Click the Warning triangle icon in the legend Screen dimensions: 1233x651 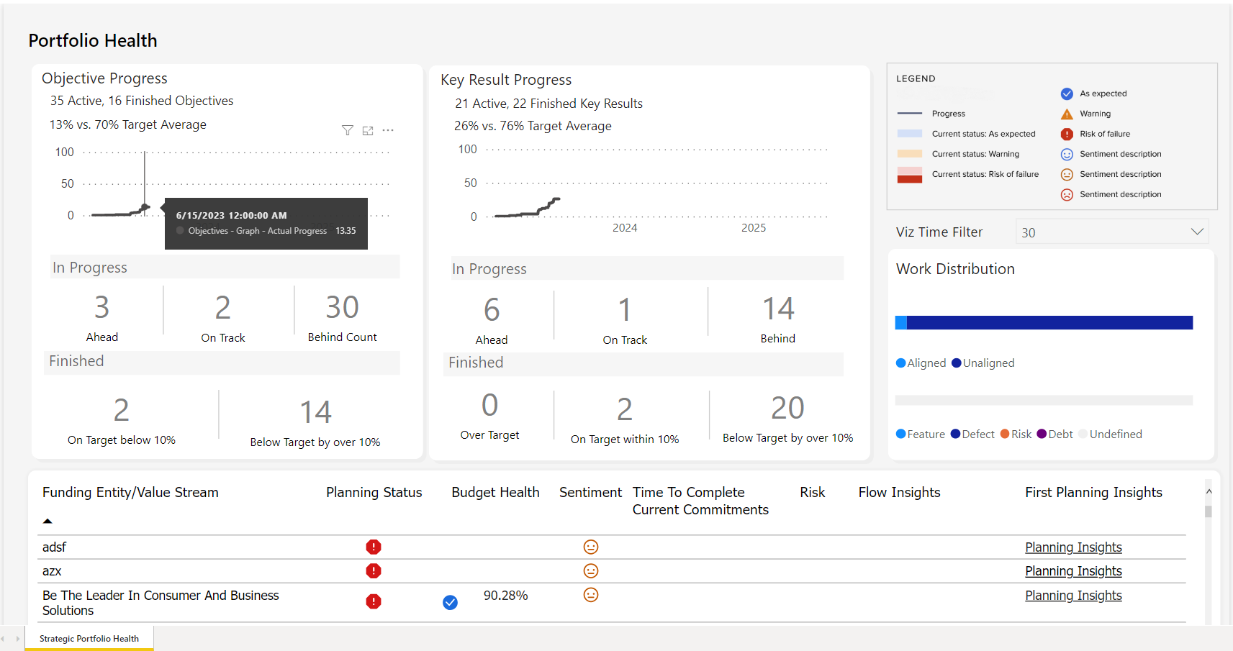point(1066,113)
